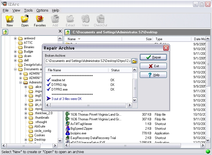
Task: Expand the .thumbnails folder node
Action: [26, 118]
